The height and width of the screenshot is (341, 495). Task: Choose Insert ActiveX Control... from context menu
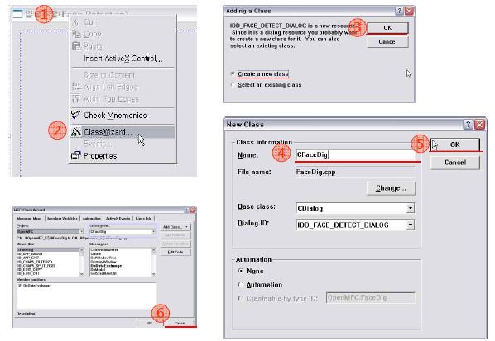coord(123,59)
